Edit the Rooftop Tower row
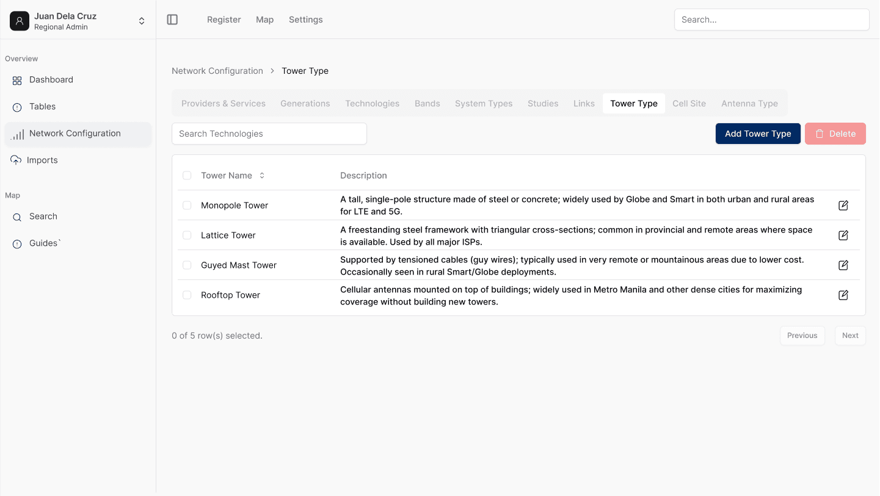 [x=843, y=295]
